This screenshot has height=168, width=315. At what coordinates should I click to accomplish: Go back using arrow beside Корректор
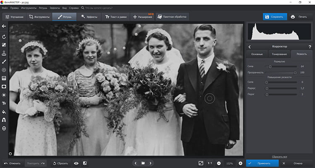click(x=250, y=47)
